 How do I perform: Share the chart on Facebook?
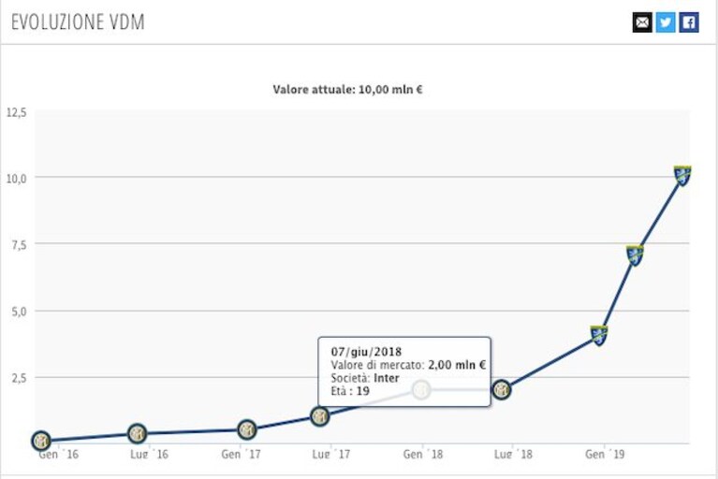tap(689, 22)
